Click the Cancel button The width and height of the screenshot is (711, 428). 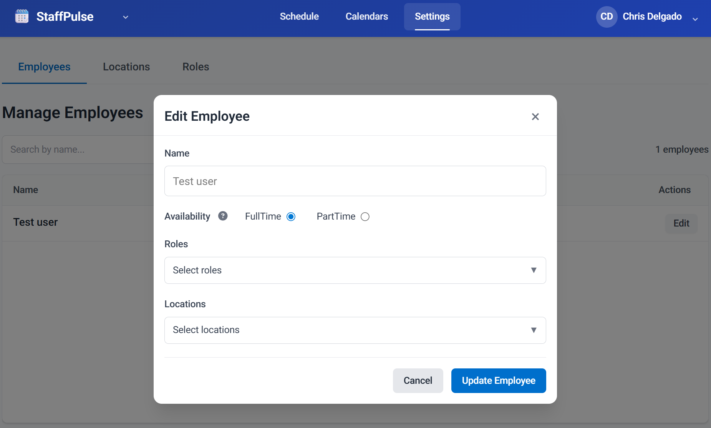tap(418, 381)
